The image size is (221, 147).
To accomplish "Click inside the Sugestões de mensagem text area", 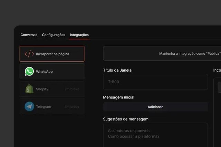I will (155, 134).
